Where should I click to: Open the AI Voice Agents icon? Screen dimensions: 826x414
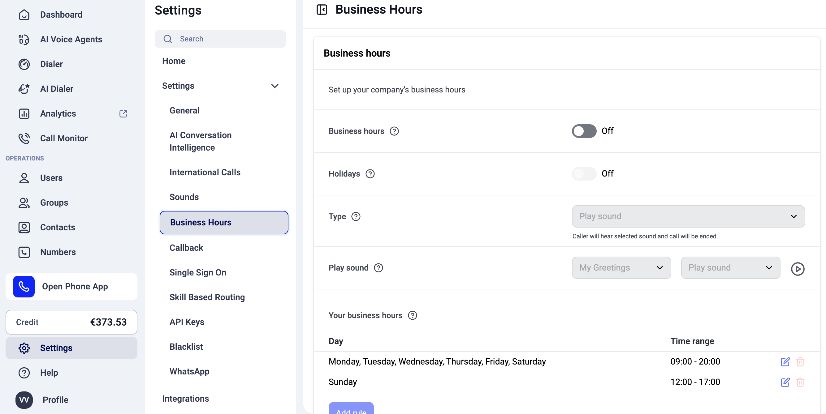point(24,39)
